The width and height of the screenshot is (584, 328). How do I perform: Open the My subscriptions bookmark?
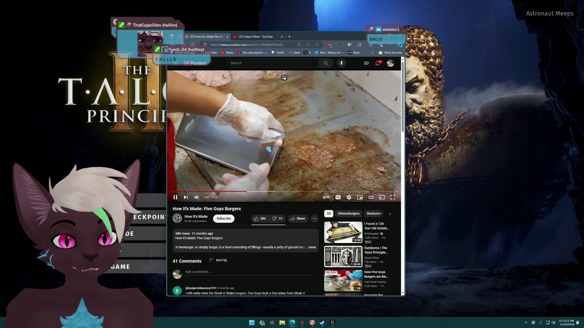pos(252,53)
